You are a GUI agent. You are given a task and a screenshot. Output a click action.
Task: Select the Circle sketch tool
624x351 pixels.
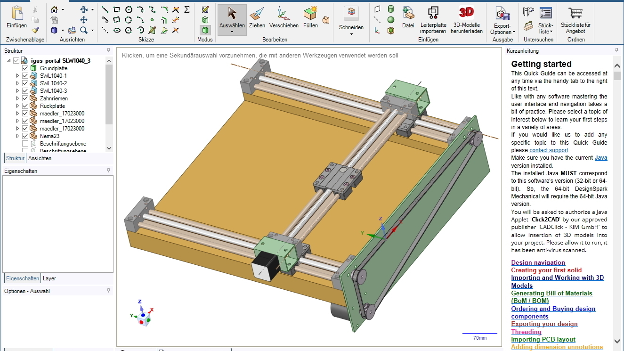coord(129,9)
